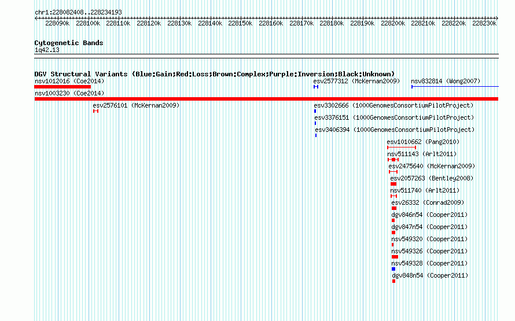Click the nsv1012016 (Coe2014) variant label
Screen dimensions: 515x321
coord(69,81)
